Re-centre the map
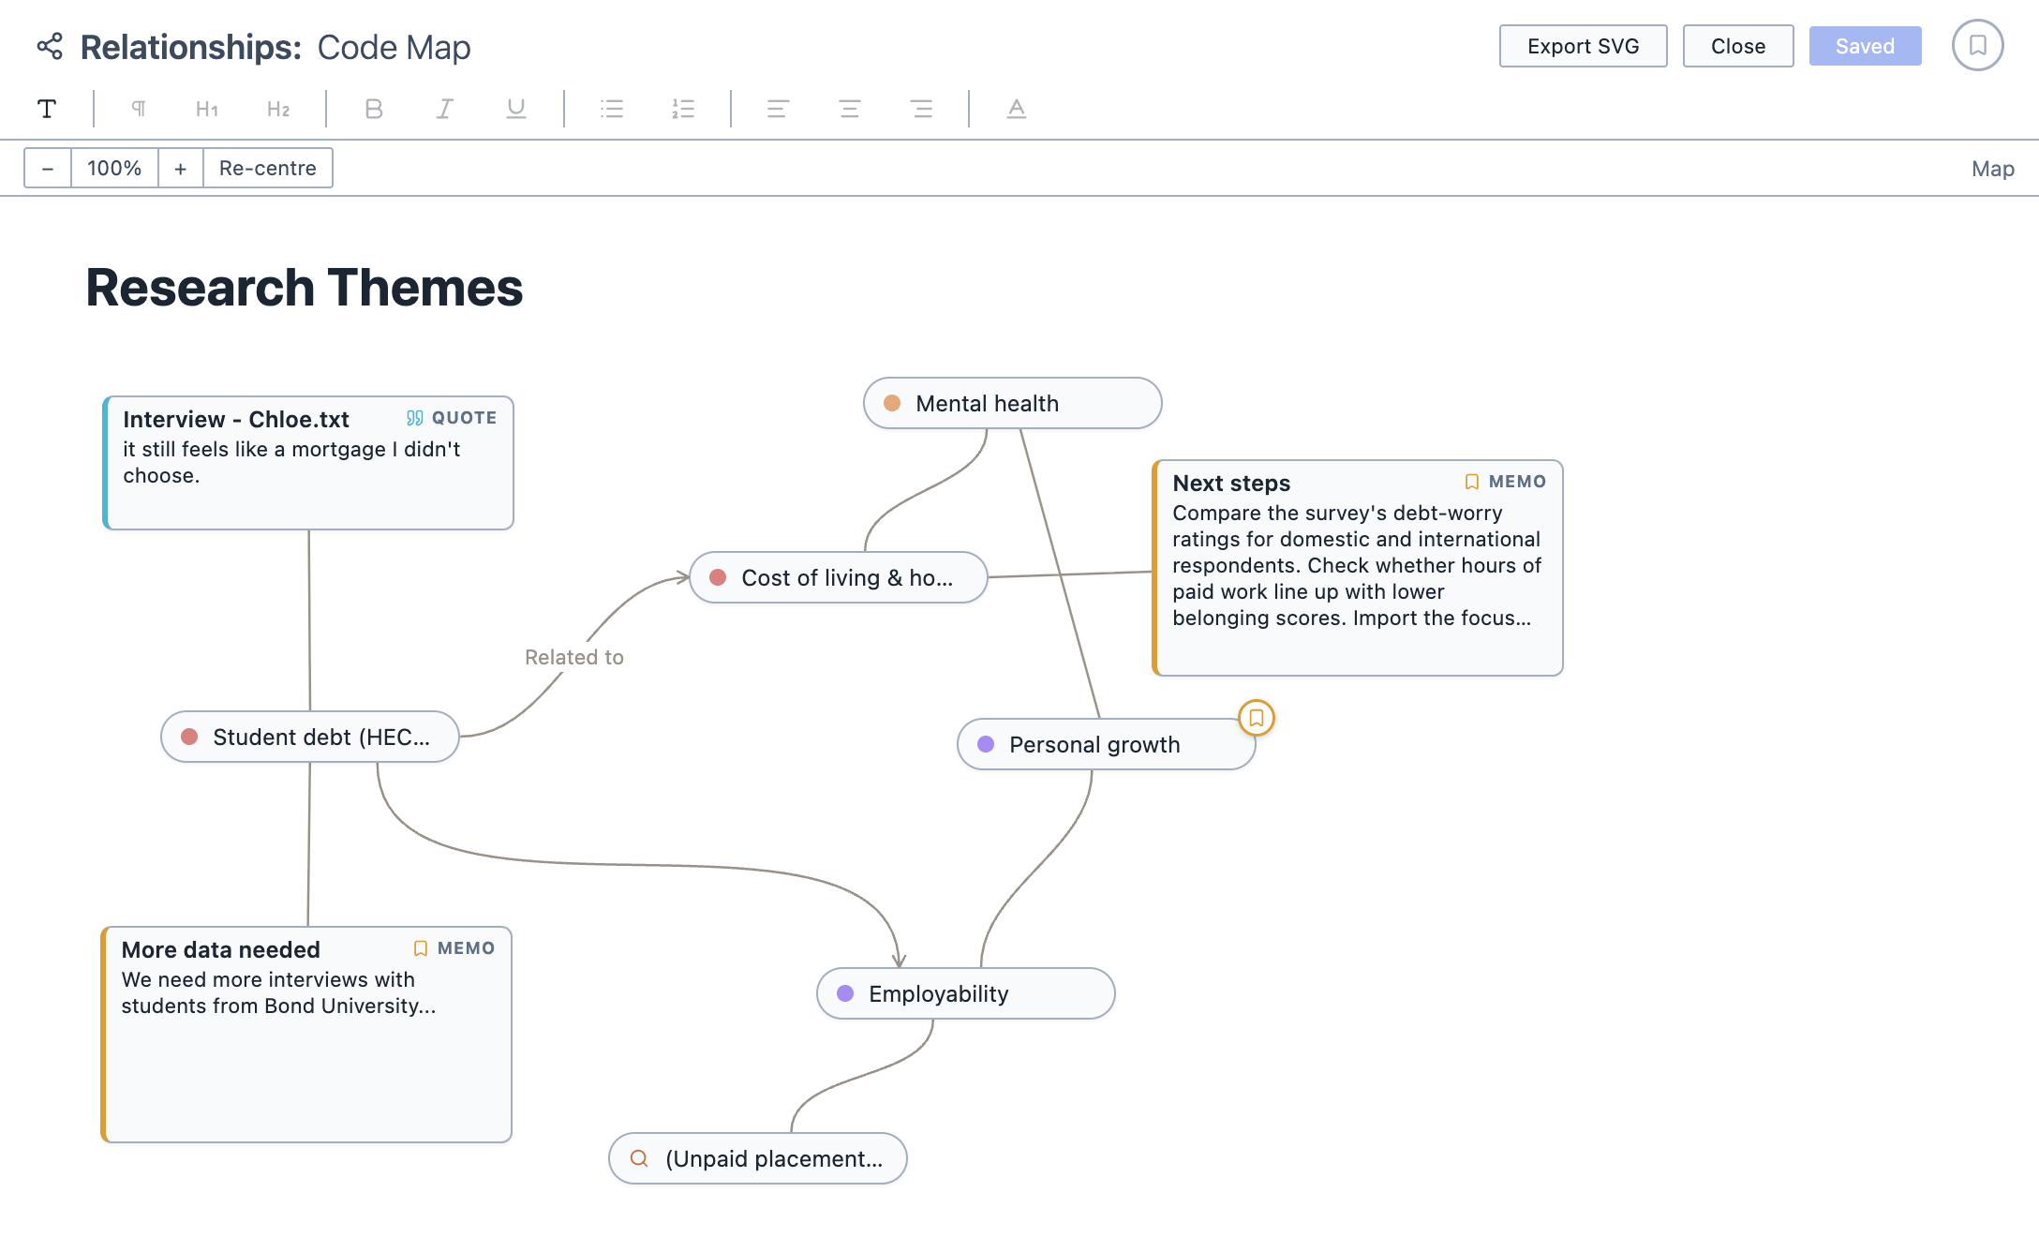This screenshot has height=1237, width=2039. point(268,168)
